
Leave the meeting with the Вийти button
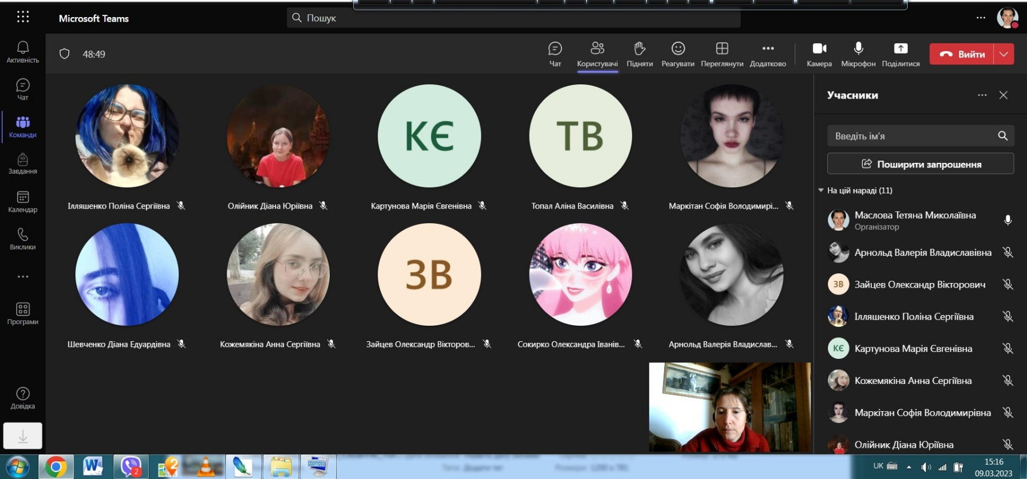tap(962, 54)
